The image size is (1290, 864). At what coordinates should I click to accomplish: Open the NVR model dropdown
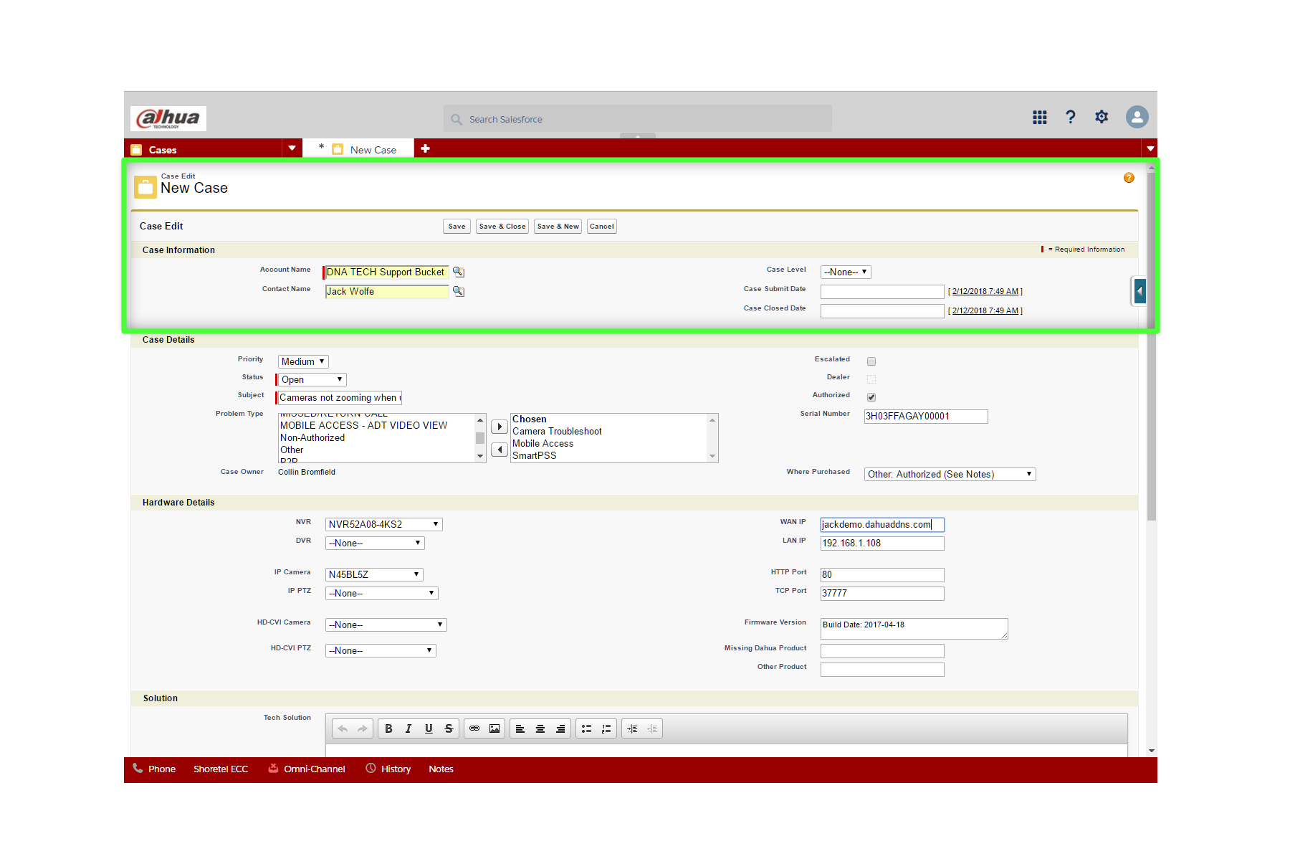tap(384, 524)
